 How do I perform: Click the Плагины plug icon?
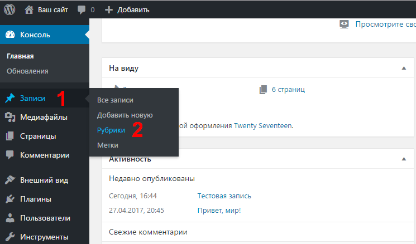tap(10, 199)
